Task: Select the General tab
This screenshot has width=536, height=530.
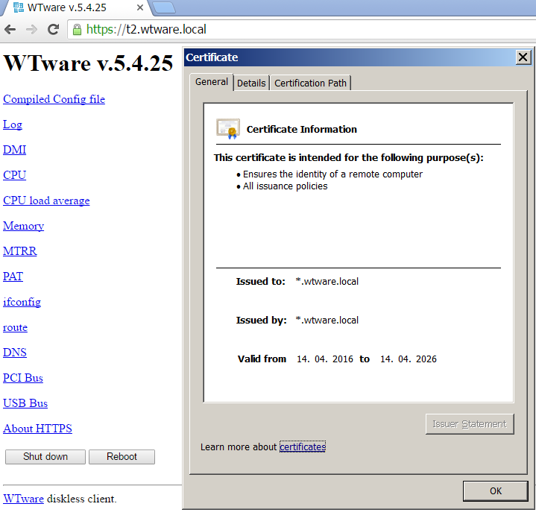Action: tap(212, 82)
